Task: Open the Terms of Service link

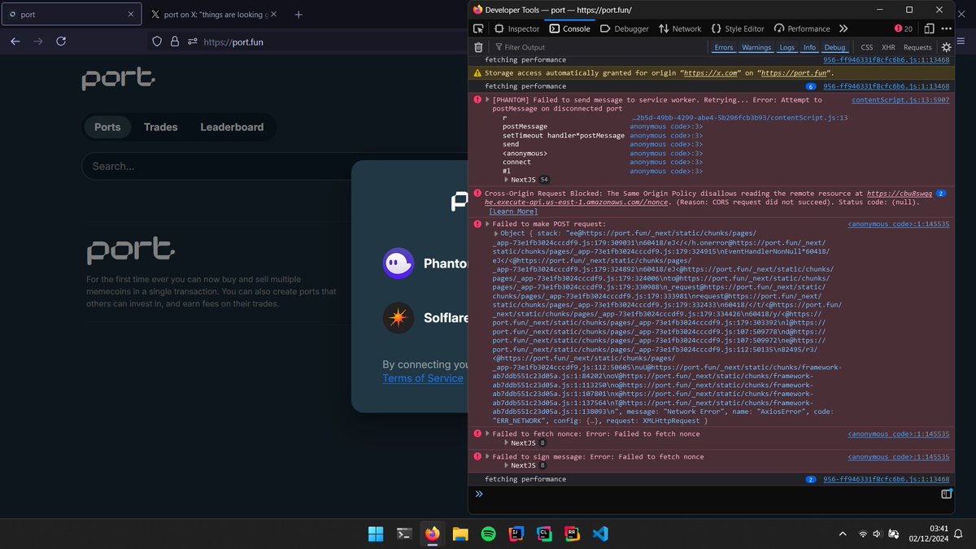Action: pyautogui.click(x=423, y=378)
